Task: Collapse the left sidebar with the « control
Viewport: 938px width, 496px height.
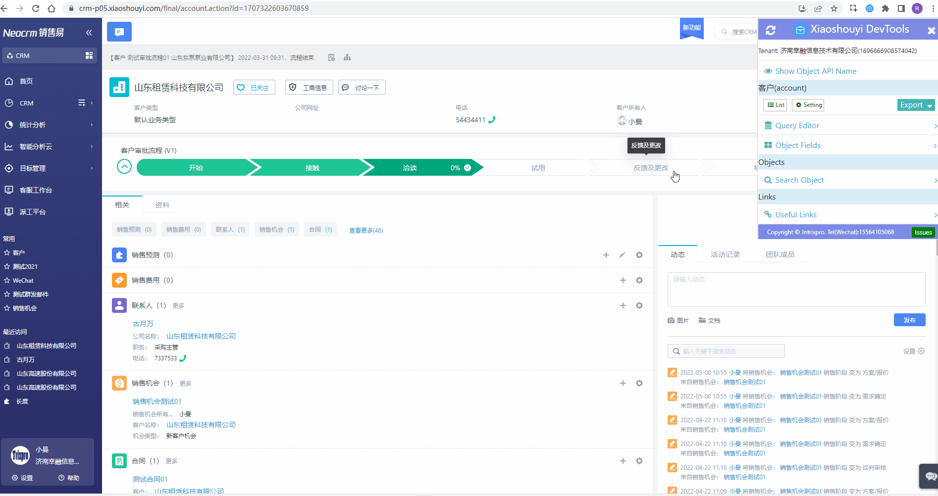Action: click(x=89, y=33)
